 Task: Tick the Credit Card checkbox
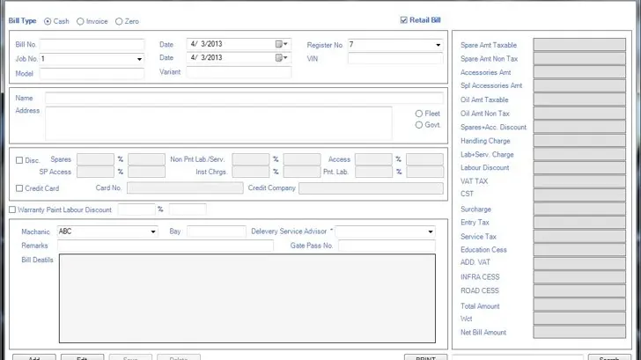[x=19, y=188]
